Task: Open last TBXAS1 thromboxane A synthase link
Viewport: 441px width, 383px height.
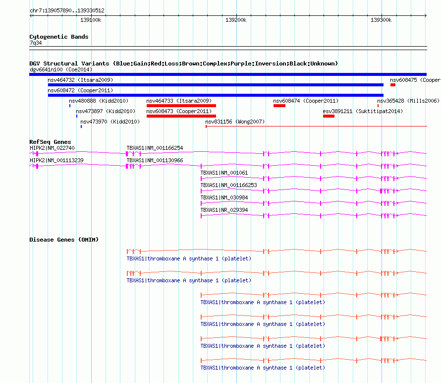Action: [x=263, y=368]
